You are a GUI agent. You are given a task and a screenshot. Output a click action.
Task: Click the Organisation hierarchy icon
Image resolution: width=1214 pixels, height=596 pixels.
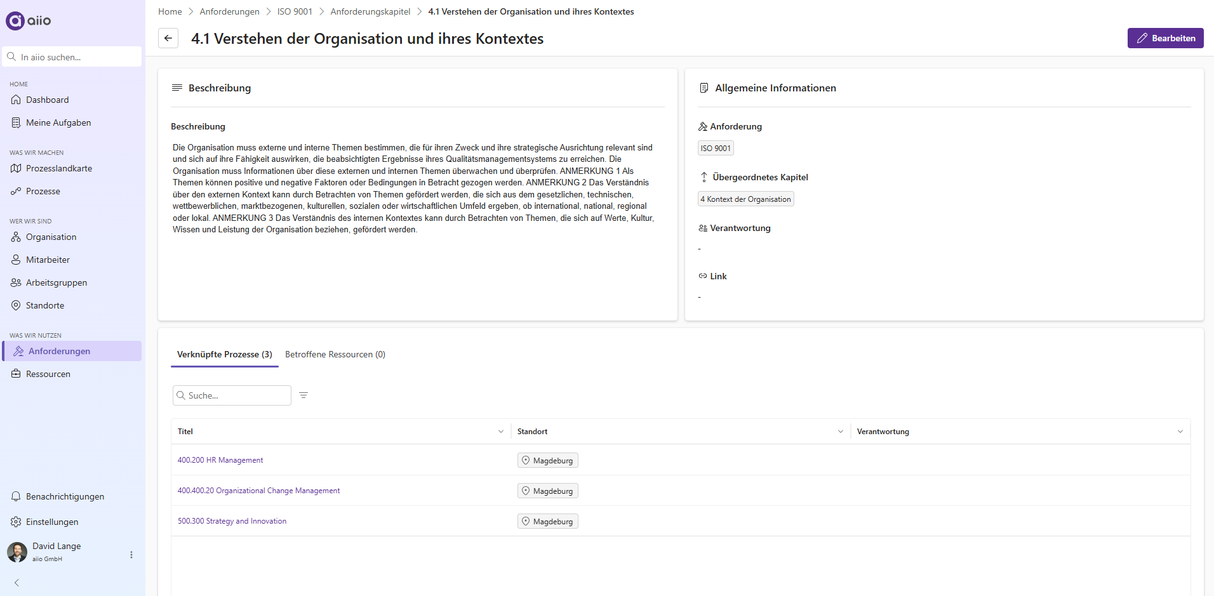16,237
